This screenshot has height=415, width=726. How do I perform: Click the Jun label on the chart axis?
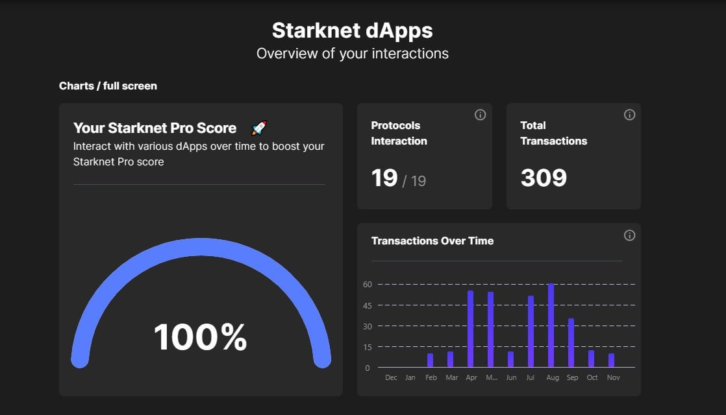coord(510,377)
